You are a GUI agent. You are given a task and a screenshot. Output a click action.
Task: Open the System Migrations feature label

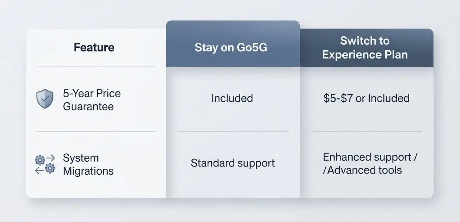(x=88, y=164)
